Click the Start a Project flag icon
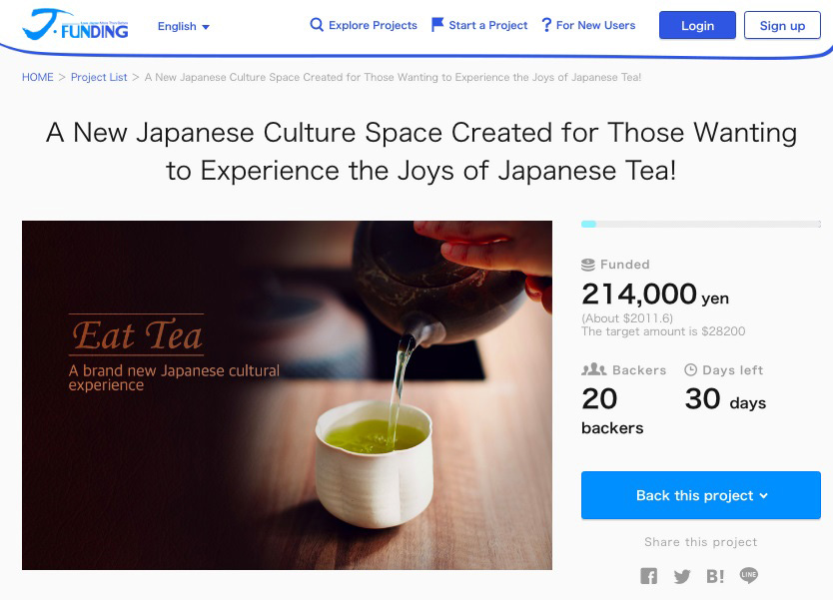The image size is (833, 600). (x=437, y=25)
